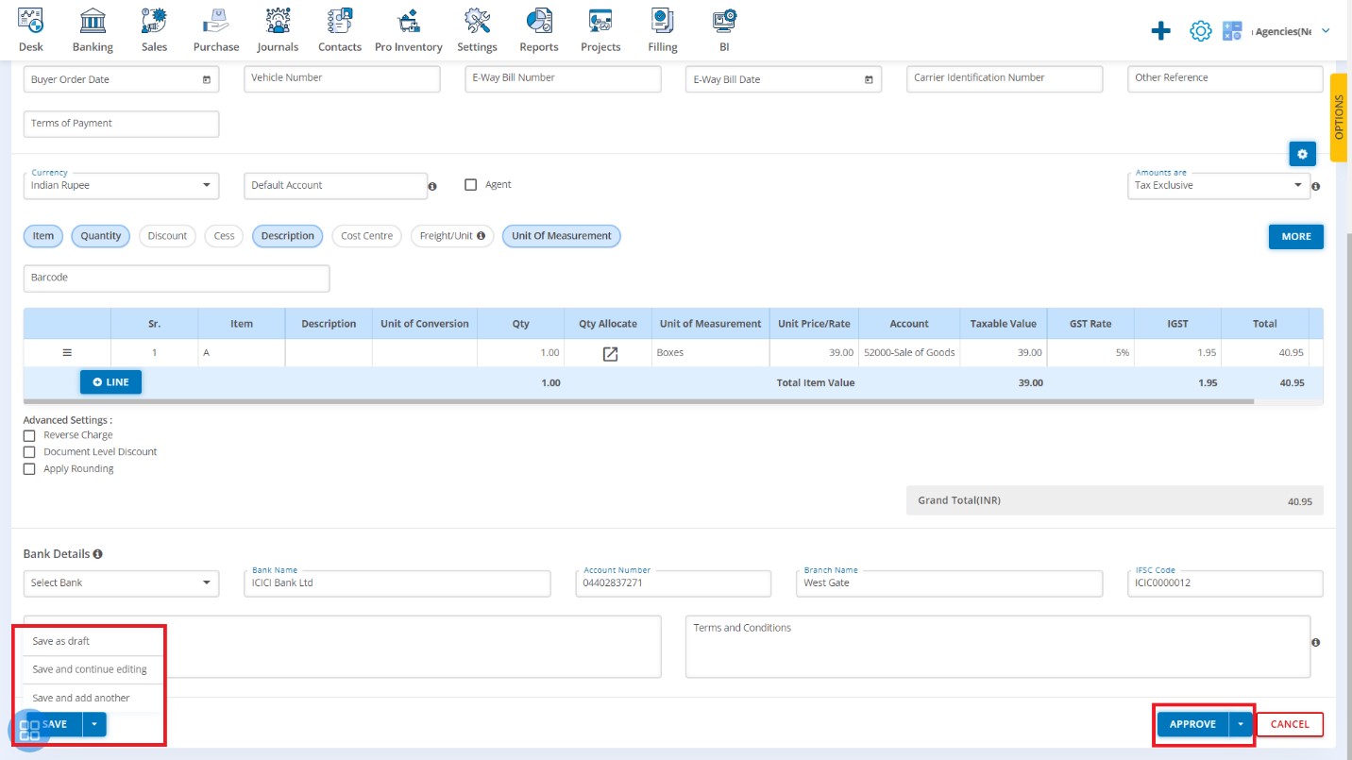The image size is (1352, 760).
Task: Toggle the Cess column chip
Action: 224,236
